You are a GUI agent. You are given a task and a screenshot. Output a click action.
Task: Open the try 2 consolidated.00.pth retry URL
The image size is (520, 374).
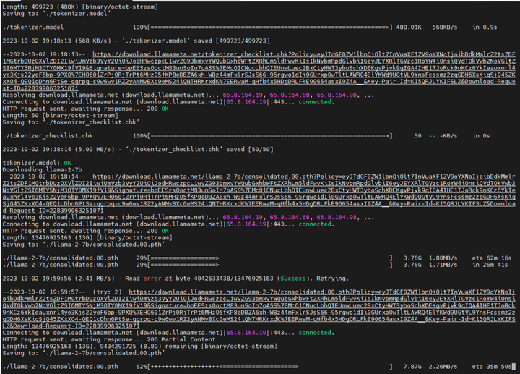coord(259,309)
